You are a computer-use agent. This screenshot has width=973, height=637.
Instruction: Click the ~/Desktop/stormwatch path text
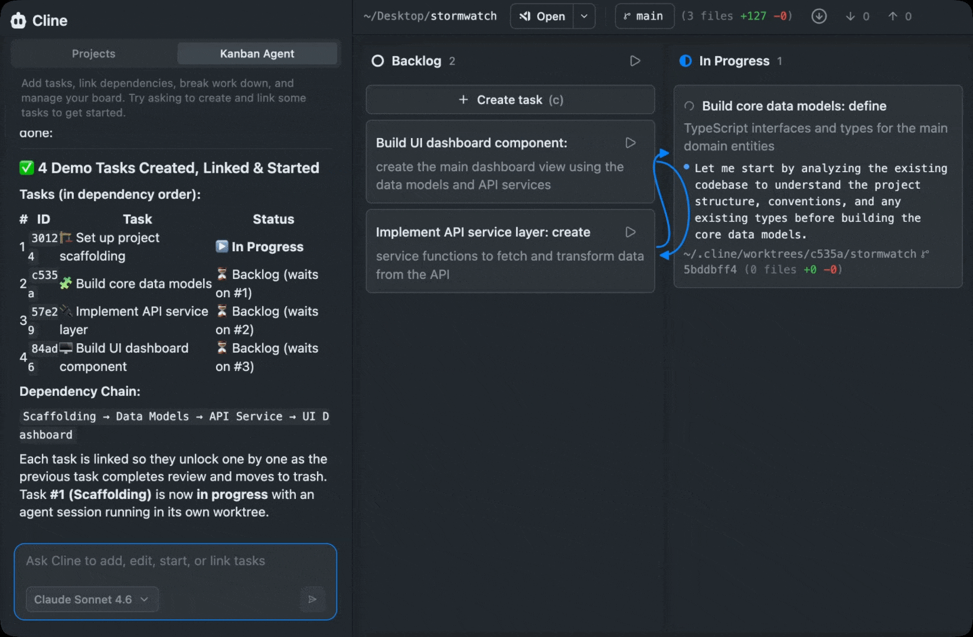(x=430, y=17)
